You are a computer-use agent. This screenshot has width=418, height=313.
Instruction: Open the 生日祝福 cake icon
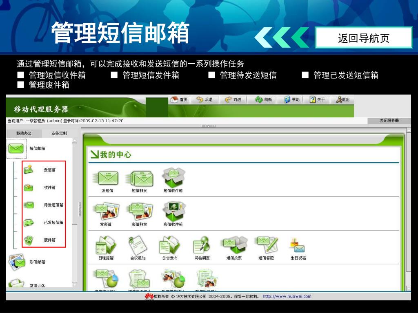(298, 249)
